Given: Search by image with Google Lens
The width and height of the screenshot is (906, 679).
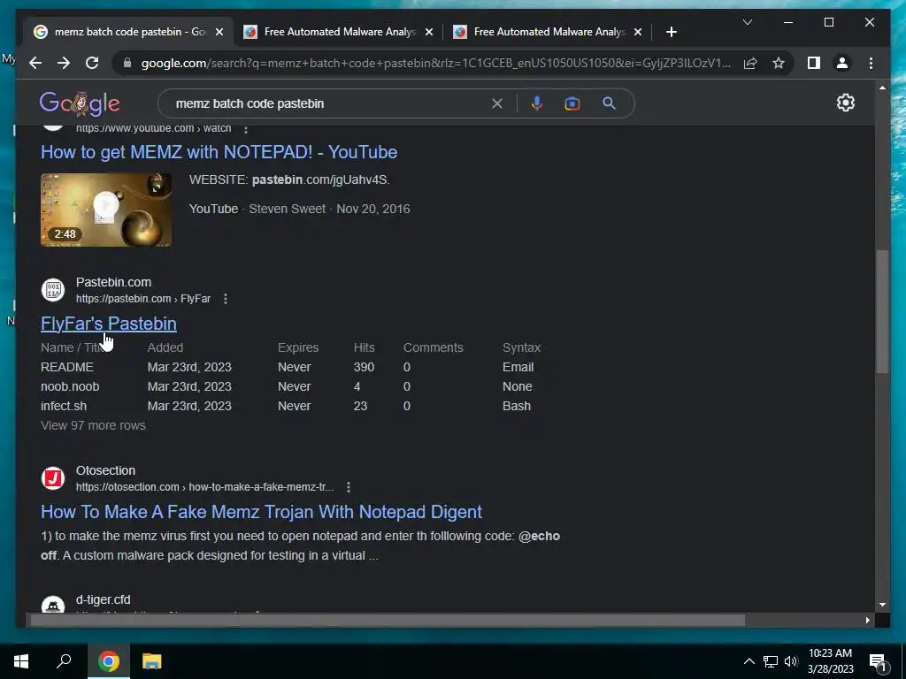Looking at the screenshot, I should tap(572, 103).
